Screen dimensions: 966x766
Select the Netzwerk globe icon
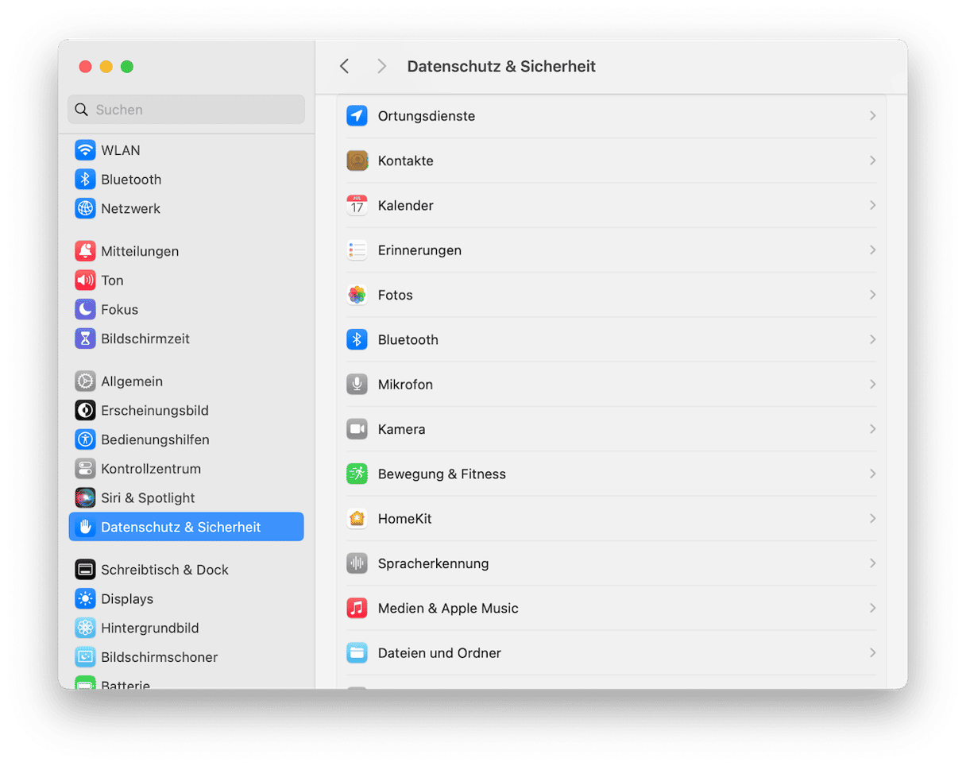click(85, 208)
